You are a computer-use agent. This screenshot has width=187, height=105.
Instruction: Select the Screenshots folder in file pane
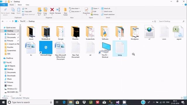[90, 33]
